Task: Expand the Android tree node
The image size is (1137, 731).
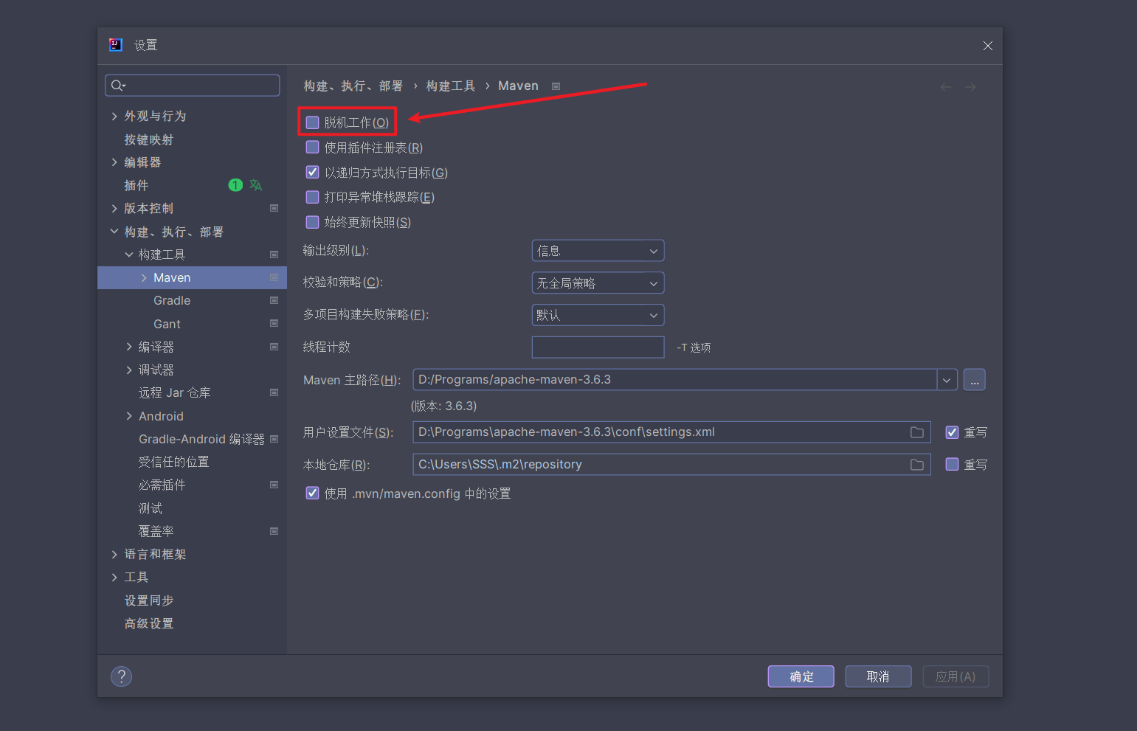Action: click(x=129, y=416)
